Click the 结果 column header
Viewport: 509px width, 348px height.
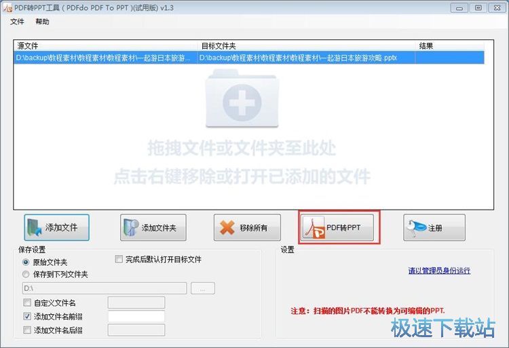point(449,45)
